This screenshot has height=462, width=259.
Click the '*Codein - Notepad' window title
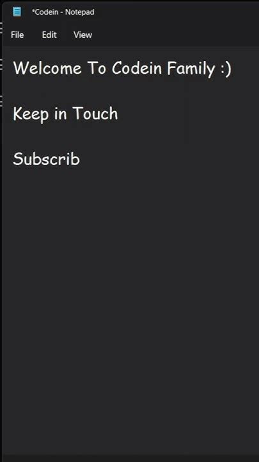tap(63, 12)
